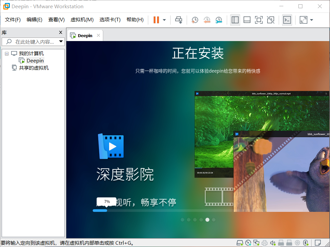Viewport: 330px width, 247px height.
Task: Select the first slideshow indicator dot
Action: tap(182, 220)
